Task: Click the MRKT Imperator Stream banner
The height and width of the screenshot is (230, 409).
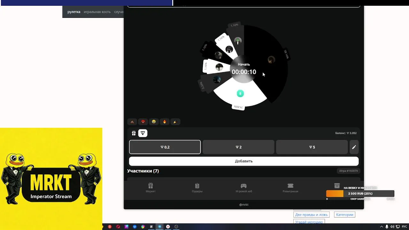Action: pyautogui.click(x=51, y=179)
